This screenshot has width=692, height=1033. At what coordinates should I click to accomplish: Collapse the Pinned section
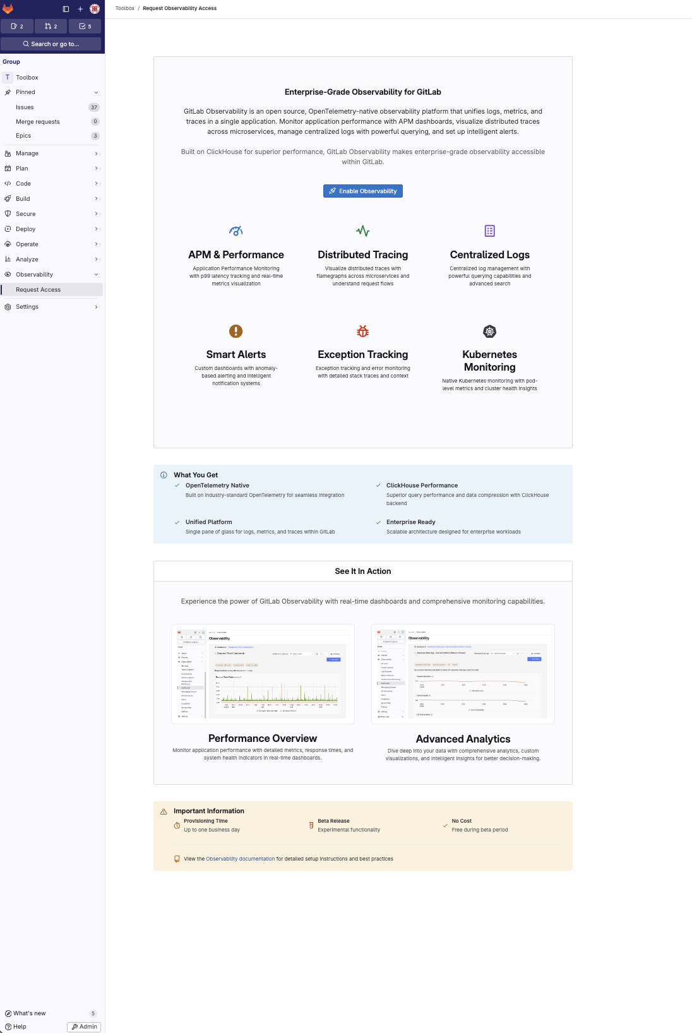point(52,92)
